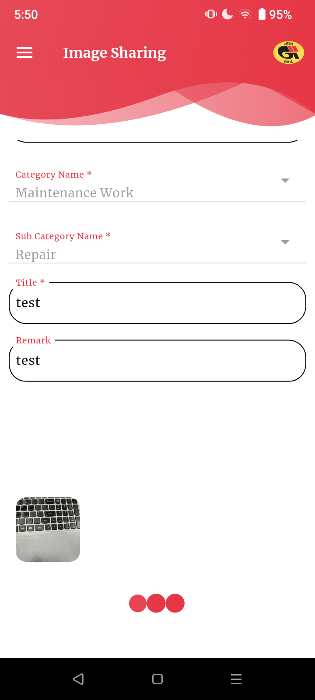Tap the Android back navigation icon
Screen dimensions: 315x700
click(x=78, y=679)
